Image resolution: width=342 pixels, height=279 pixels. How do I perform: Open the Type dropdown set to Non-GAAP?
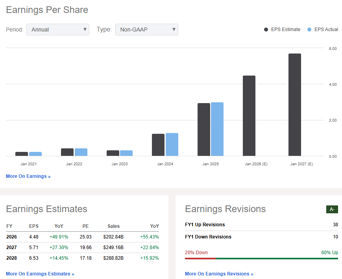(146, 30)
